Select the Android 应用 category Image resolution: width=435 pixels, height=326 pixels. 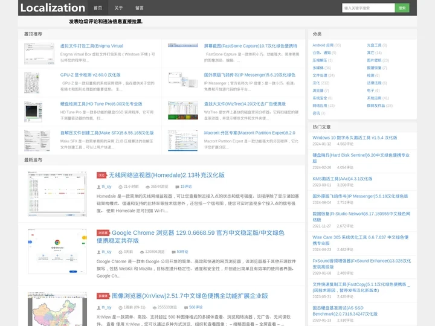click(x=323, y=45)
